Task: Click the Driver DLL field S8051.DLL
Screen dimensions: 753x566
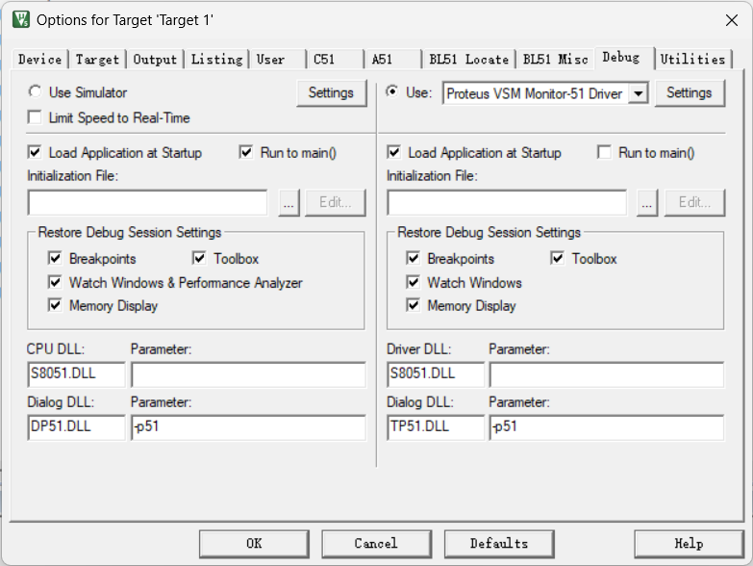Action: tap(436, 374)
